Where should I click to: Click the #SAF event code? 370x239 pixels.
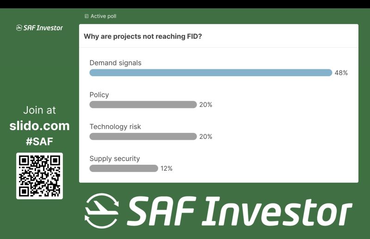[39, 142]
